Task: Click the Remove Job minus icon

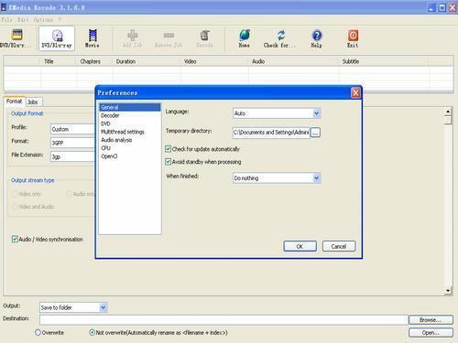Action: (169, 38)
